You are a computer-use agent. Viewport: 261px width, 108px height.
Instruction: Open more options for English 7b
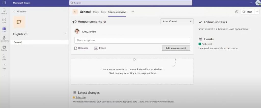pos(65,34)
